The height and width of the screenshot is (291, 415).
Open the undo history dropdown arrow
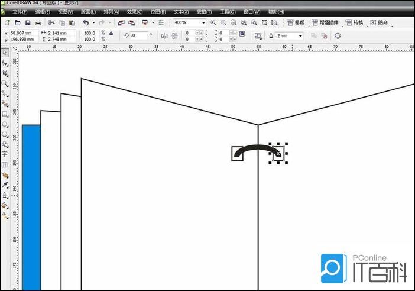(93, 23)
